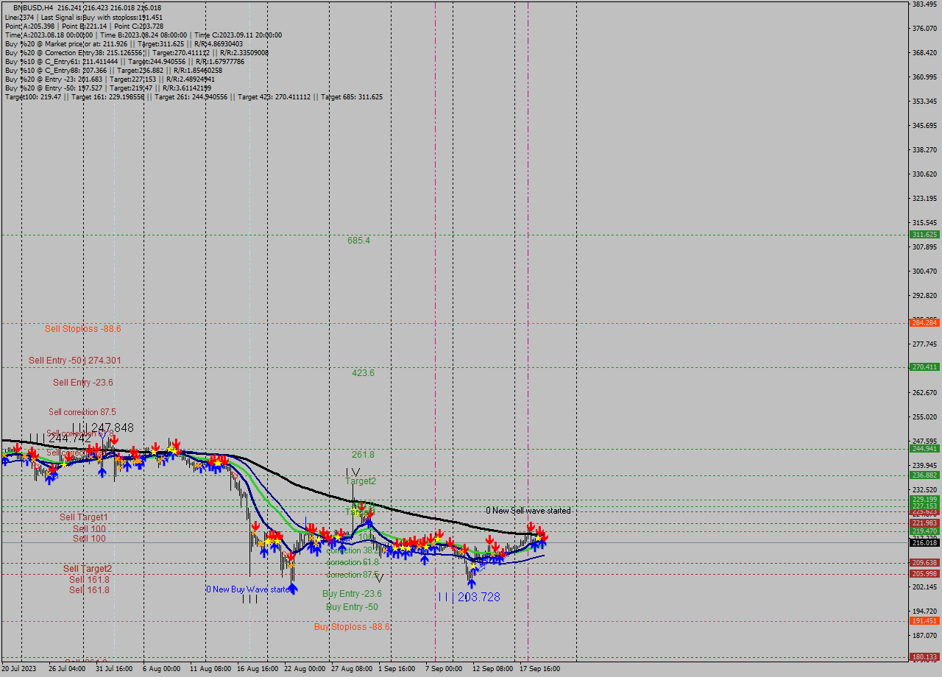Click the green 423.6 Fibonacci label

363,373
